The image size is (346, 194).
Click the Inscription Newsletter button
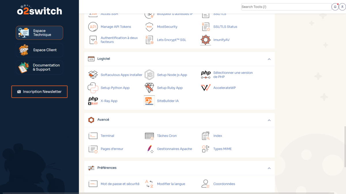coord(40,92)
